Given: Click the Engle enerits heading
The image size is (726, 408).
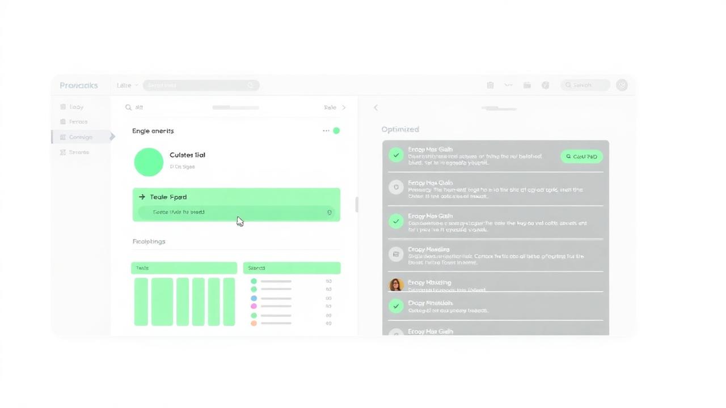Looking at the screenshot, I should pos(153,131).
